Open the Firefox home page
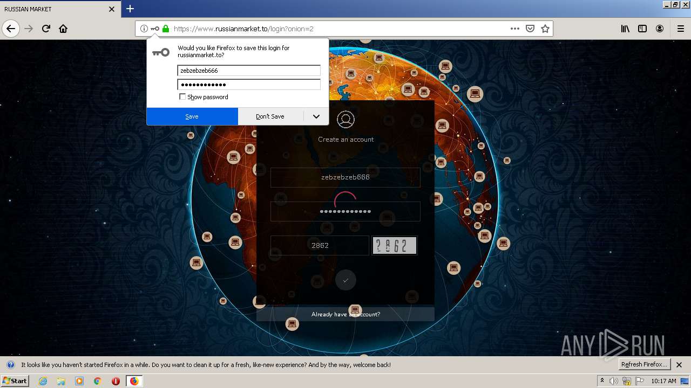Viewport: 691px width, 388px height. (x=63, y=29)
